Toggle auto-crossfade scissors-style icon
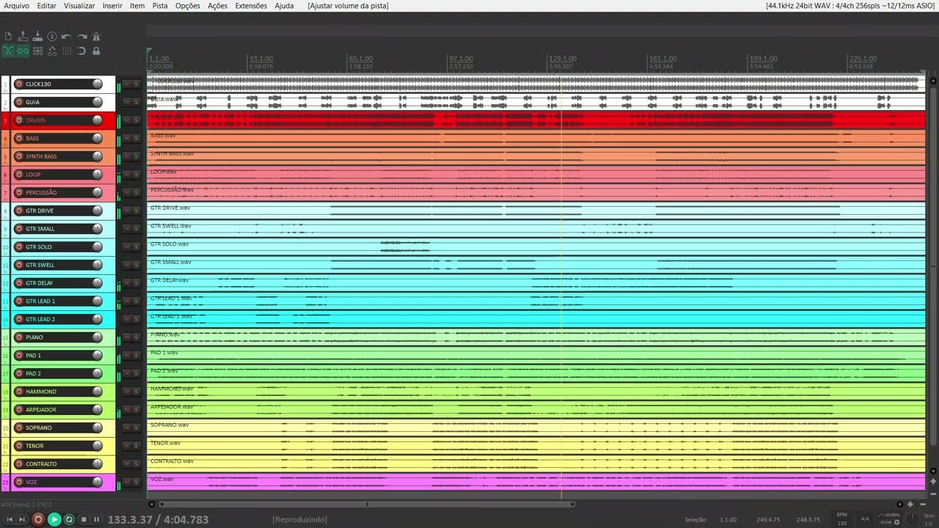The image size is (939, 528). coord(8,51)
